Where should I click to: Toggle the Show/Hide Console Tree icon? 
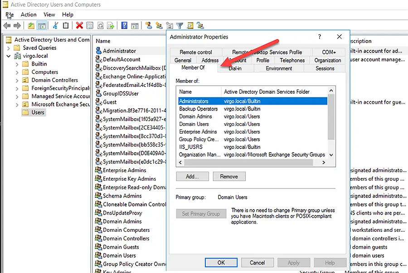pyautogui.click(x=42, y=25)
